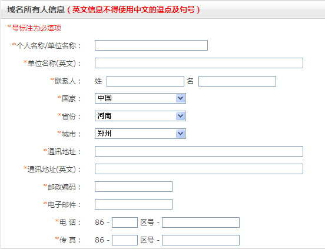Open the 国家 dropdown showing 中国
This screenshot has width=325, height=249.
click(140, 98)
